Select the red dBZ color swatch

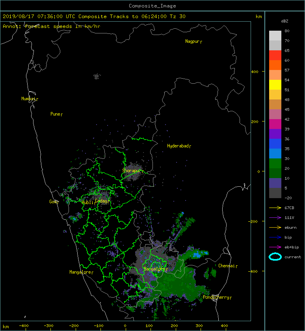pyautogui.click(x=275, y=55)
